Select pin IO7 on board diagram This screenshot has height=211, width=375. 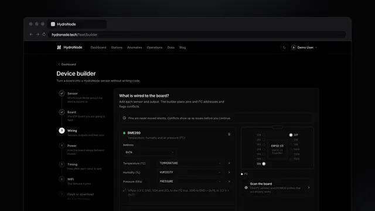(291, 135)
